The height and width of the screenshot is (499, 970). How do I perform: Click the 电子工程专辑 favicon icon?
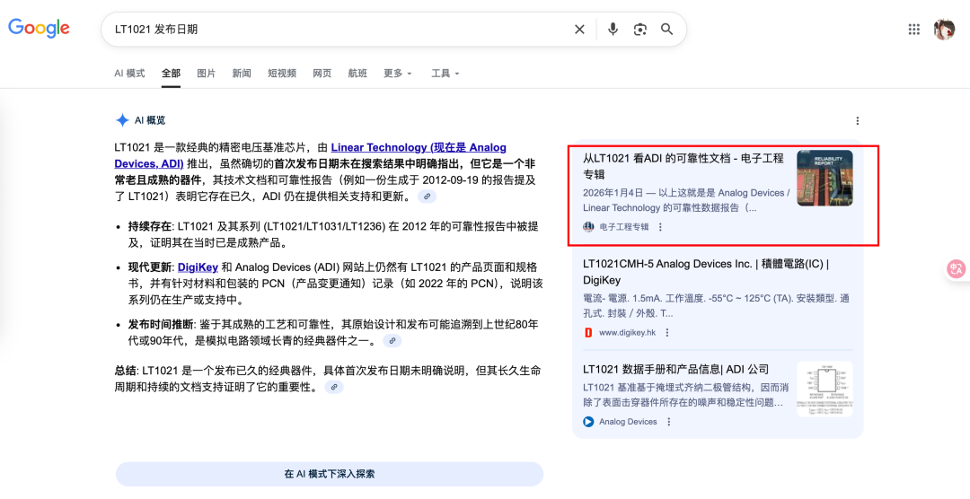[x=588, y=227]
